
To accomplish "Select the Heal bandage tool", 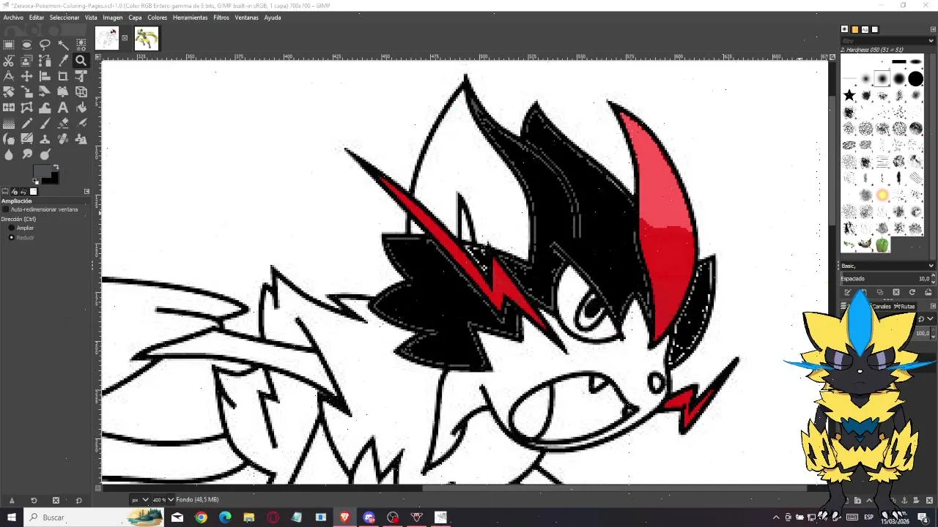I will (63, 138).
